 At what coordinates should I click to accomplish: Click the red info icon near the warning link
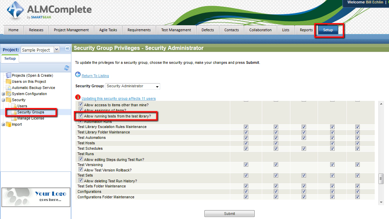[78, 98]
